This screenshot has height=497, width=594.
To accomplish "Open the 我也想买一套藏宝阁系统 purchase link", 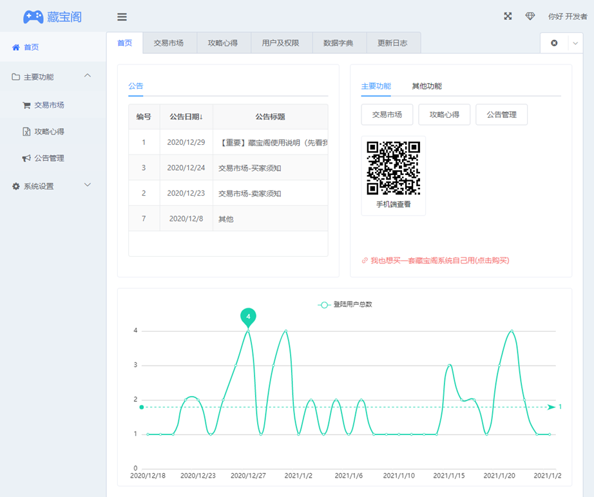I will (439, 261).
